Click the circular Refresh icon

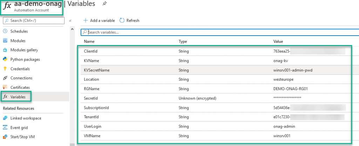pos(122,21)
